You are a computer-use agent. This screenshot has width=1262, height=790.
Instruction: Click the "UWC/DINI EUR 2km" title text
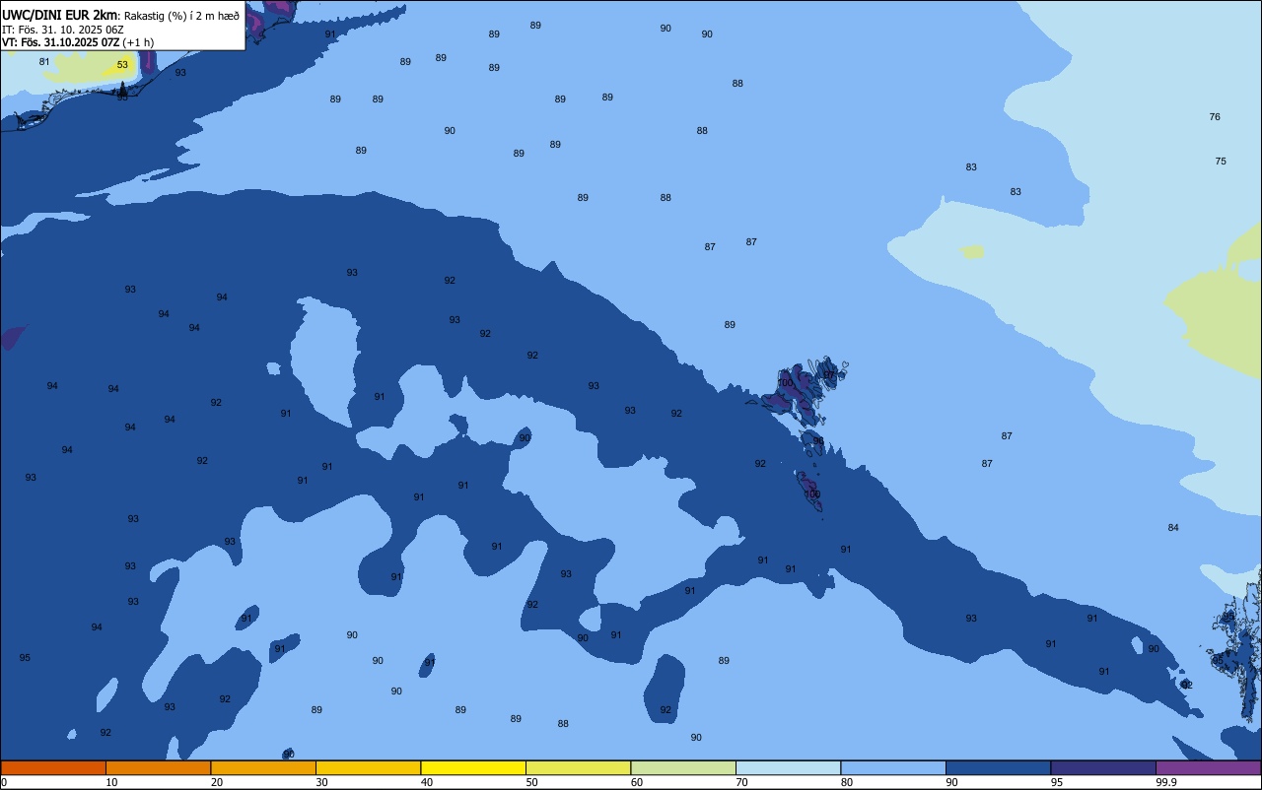tap(59, 15)
